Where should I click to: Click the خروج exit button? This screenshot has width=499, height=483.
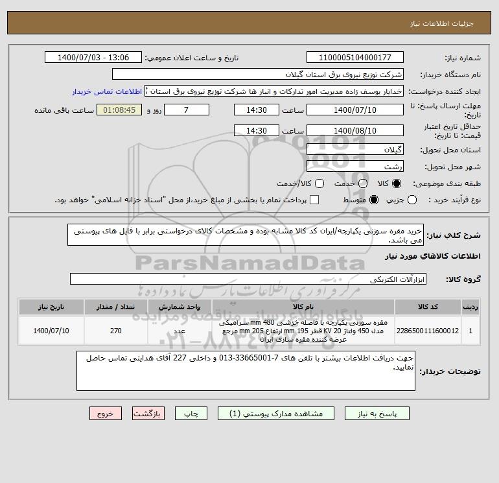(x=106, y=413)
